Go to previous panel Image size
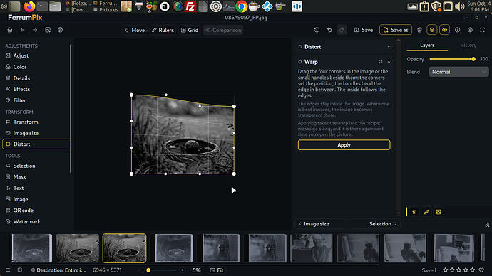The image size is (492, 276). (321, 224)
